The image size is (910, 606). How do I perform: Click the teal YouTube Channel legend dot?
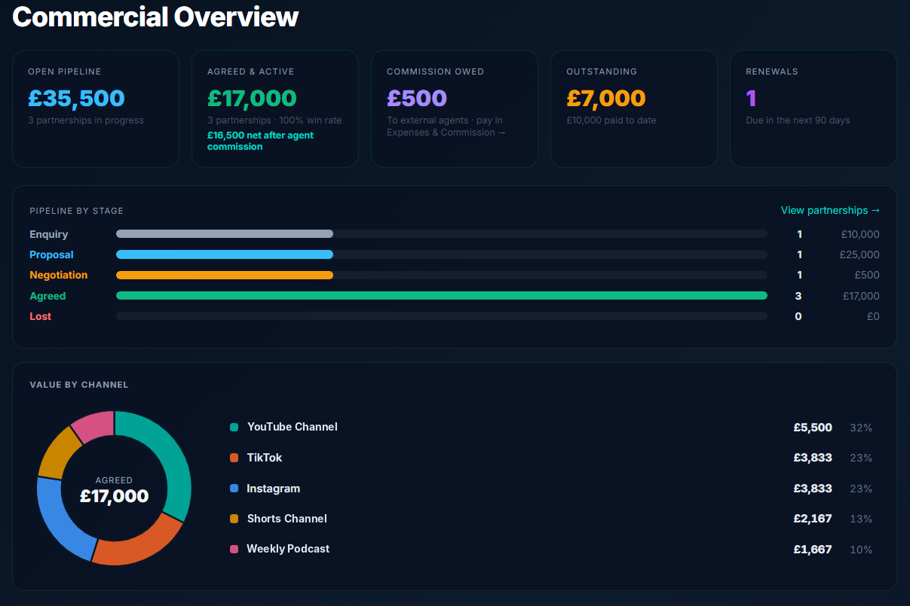coord(234,428)
